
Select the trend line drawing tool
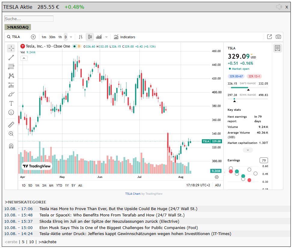point(11,57)
